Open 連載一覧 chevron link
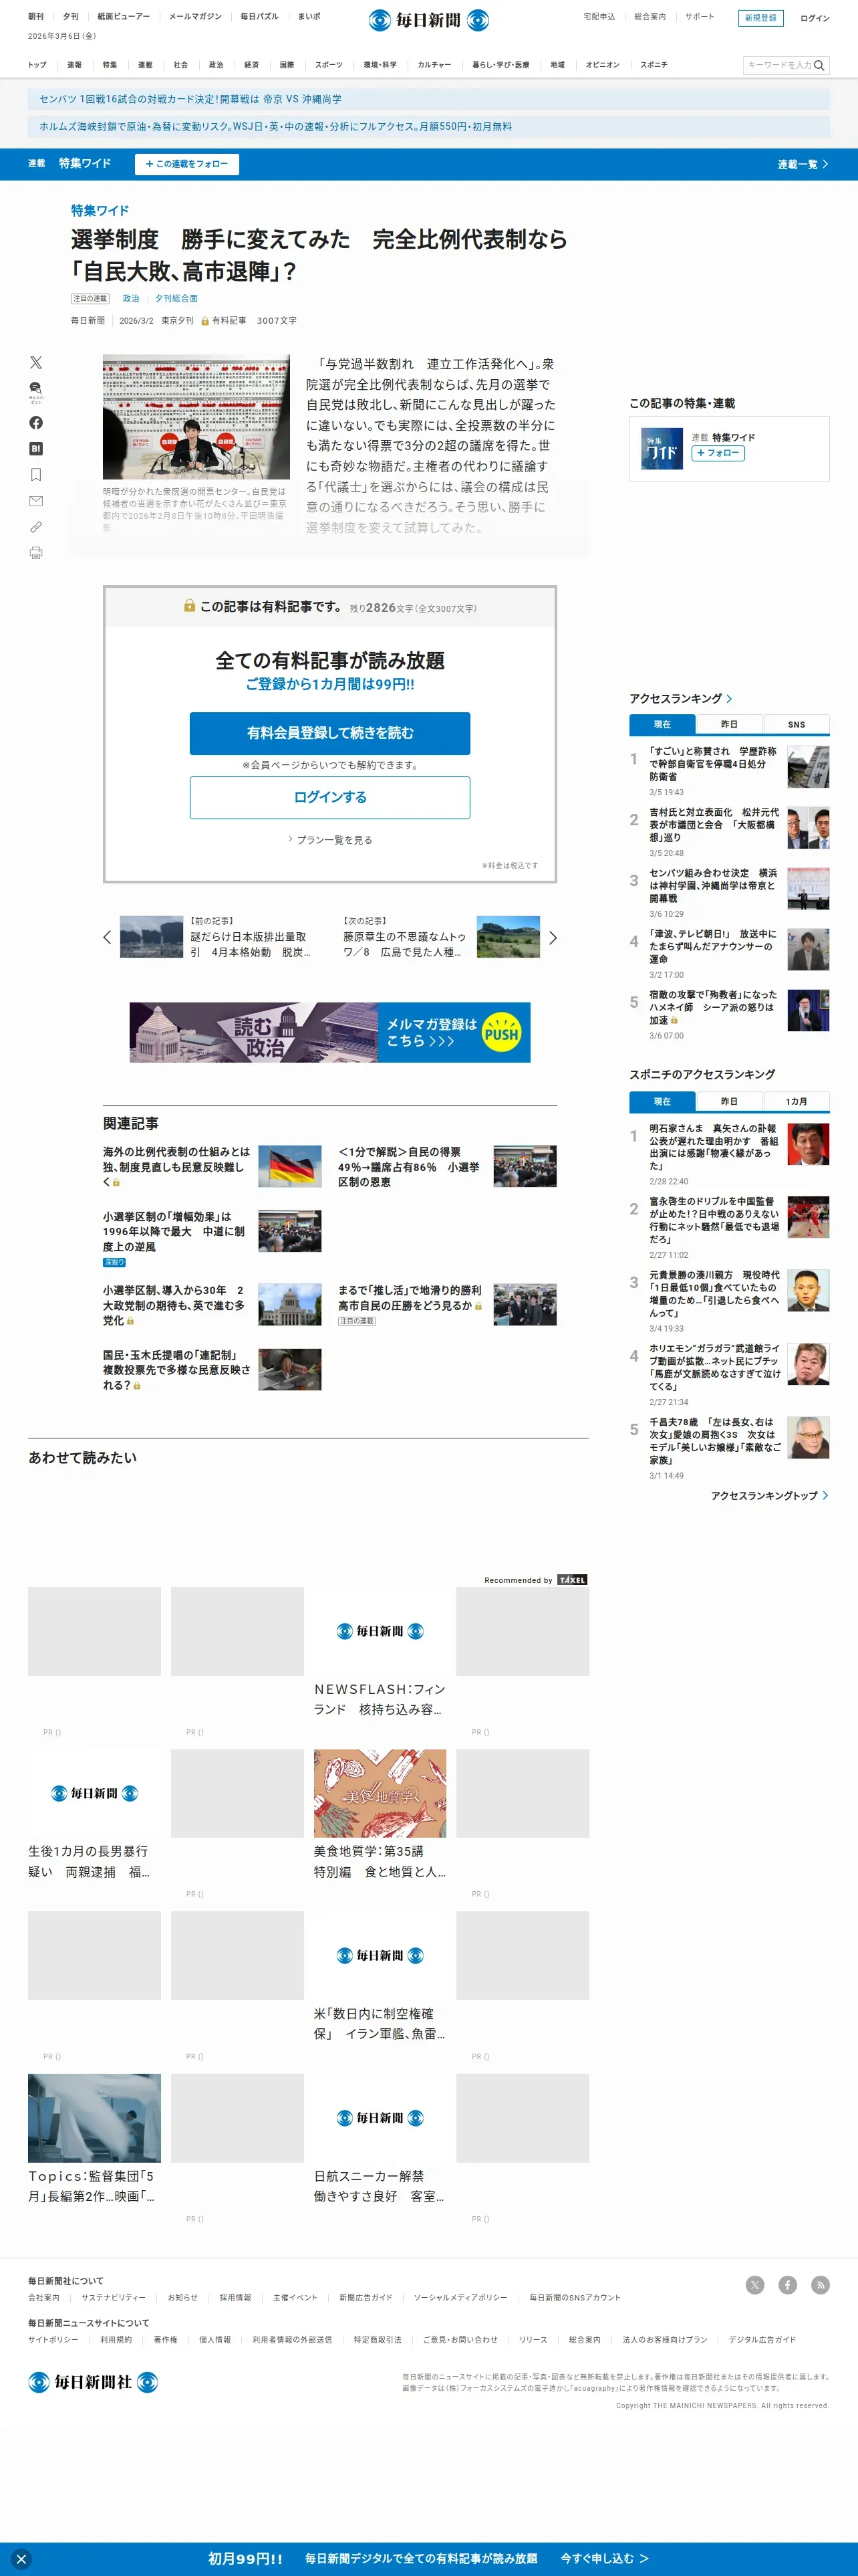The image size is (858, 2576). pyautogui.click(x=803, y=164)
